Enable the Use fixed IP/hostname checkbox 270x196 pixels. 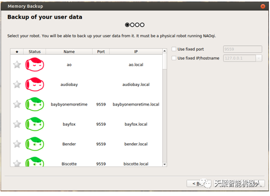pos(174,58)
